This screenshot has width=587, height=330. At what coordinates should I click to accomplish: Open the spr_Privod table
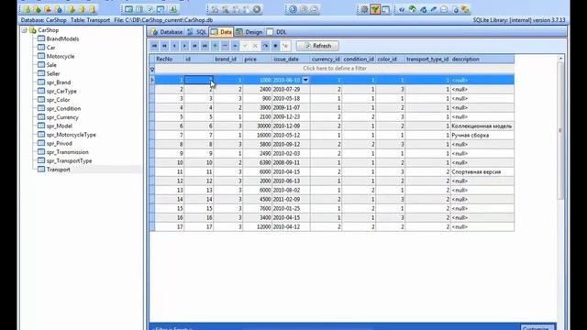(59, 143)
